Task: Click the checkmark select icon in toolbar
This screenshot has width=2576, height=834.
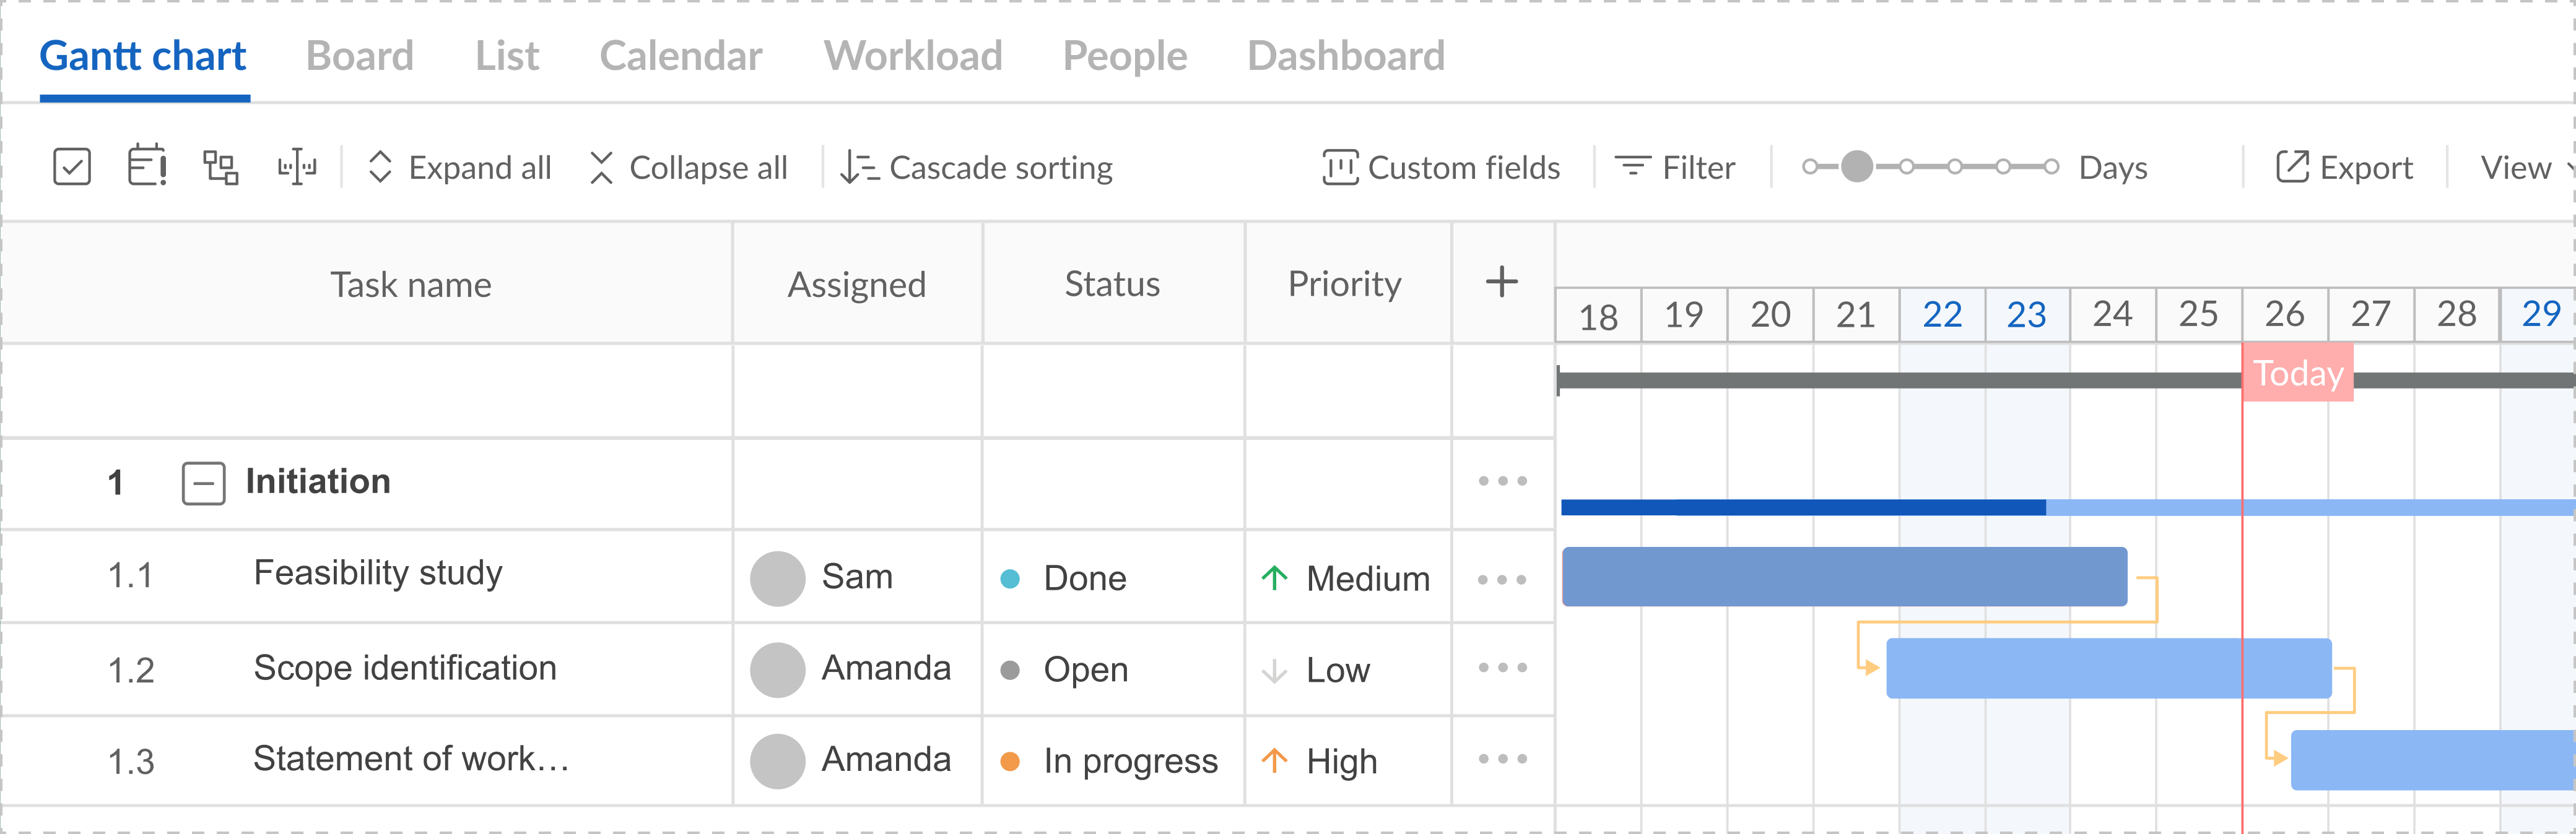Action: pyautogui.click(x=72, y=167)
